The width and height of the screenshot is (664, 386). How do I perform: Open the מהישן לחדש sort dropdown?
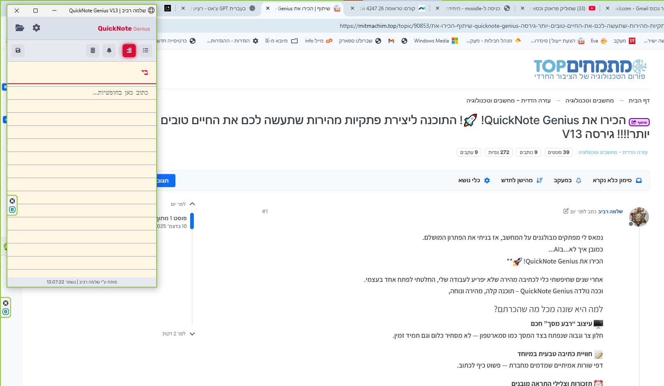click(522, 181)
